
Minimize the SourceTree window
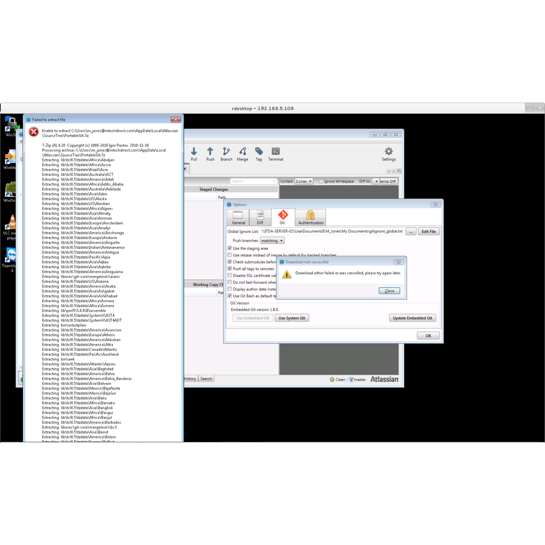(374, 135)
